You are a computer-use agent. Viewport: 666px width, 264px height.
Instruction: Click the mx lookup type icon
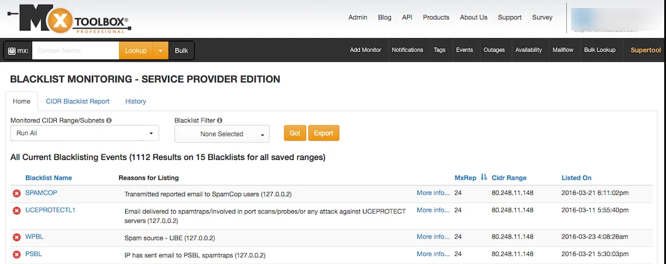tap(11, 51)
